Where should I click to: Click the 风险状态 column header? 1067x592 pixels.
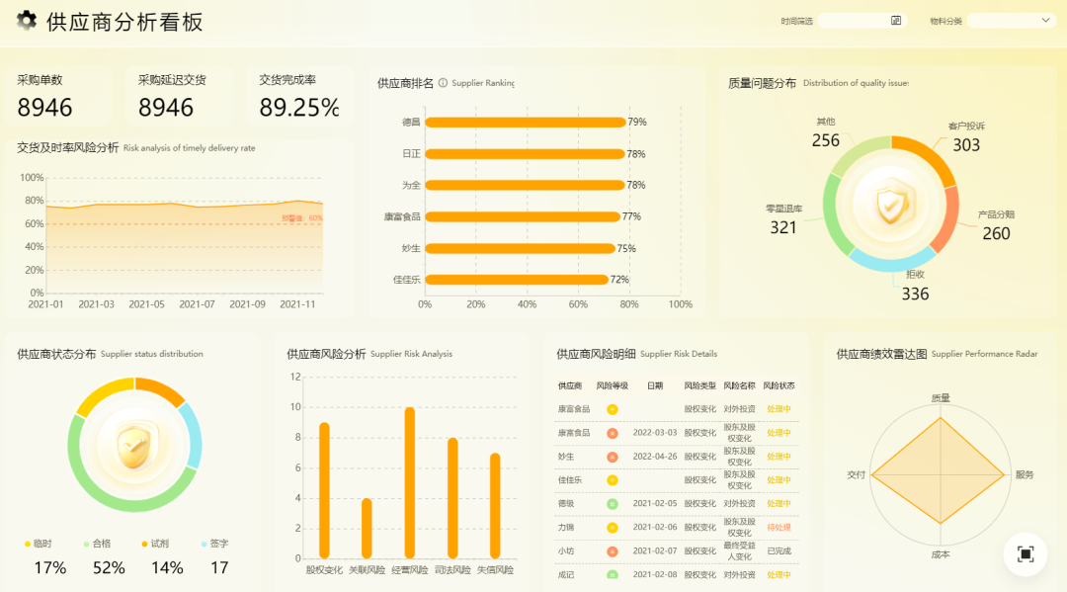click(779, 385)
